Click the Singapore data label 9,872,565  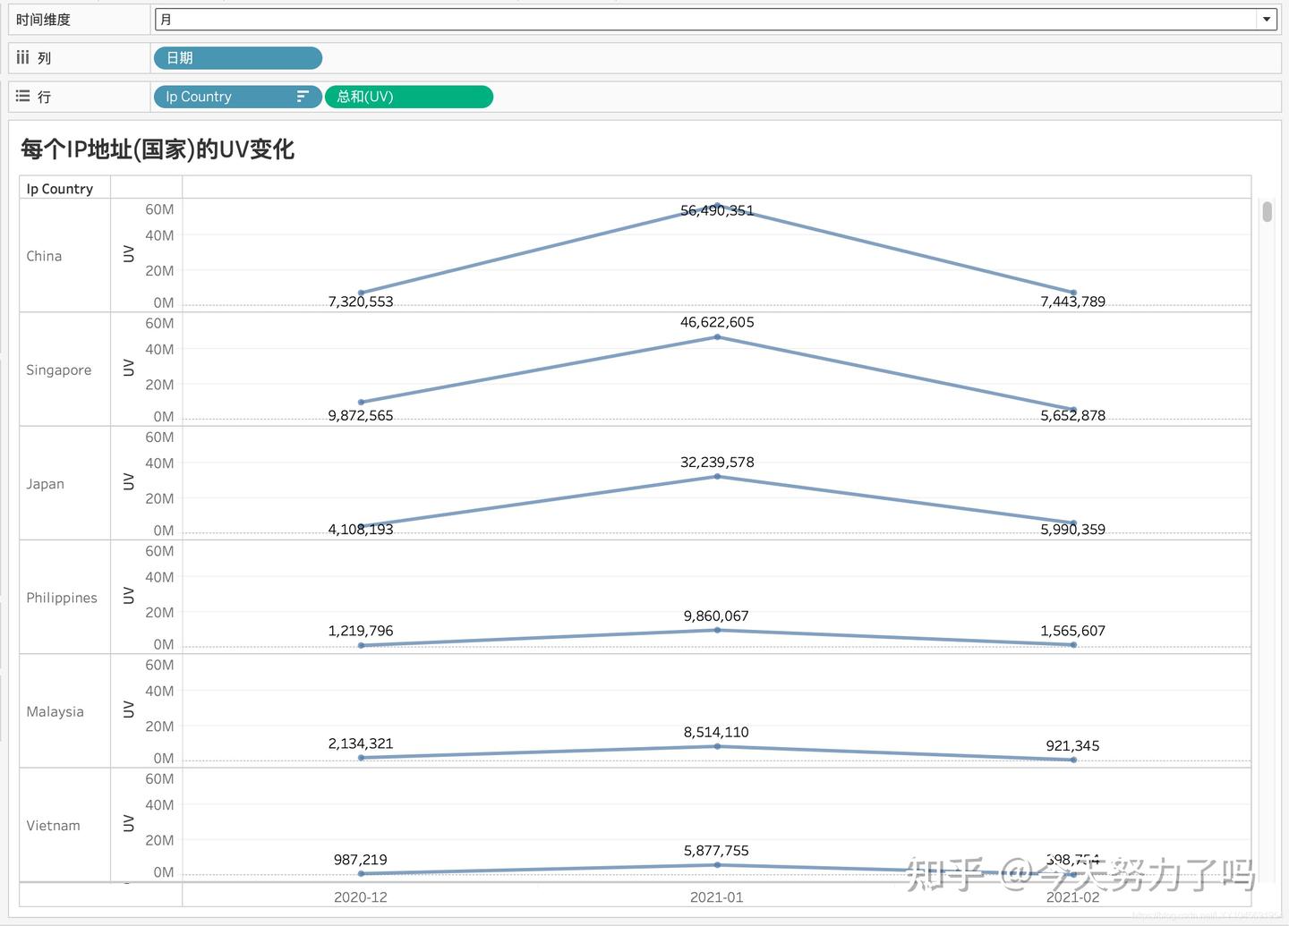click(x=361, y=415)
